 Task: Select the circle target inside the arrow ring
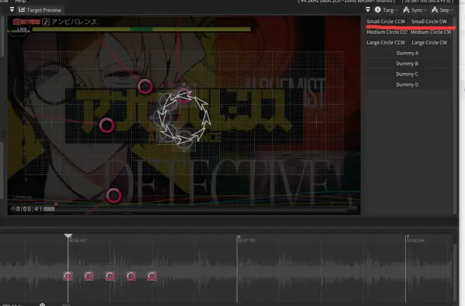pyautogui.click(x=184, y=95)
